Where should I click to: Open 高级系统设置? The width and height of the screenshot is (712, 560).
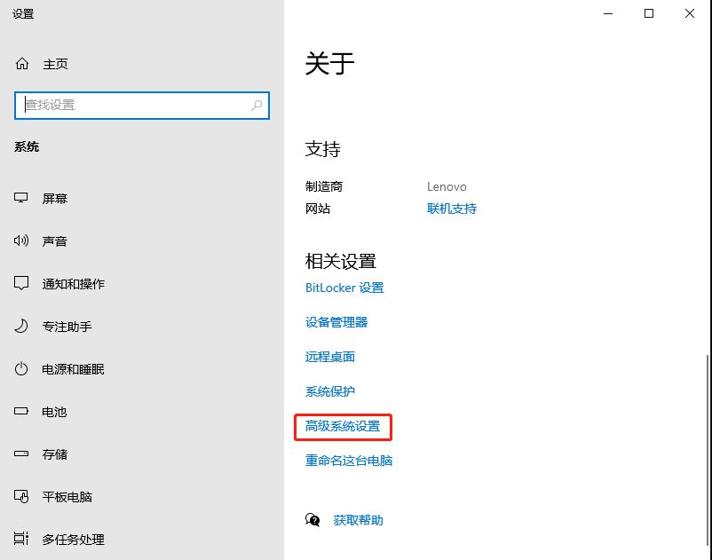pos(343,426)
